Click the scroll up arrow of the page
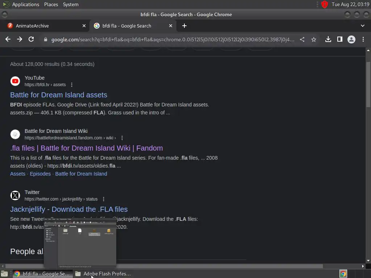Viewport: 371px width, 278px height. click(368, 50)
